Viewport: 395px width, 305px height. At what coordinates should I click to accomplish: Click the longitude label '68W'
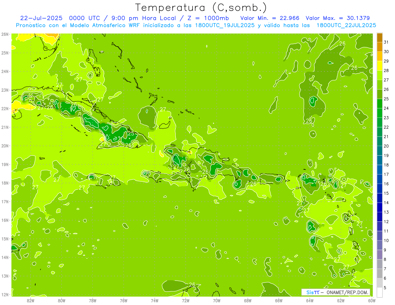pyautogui.click(x=248, y=300)
